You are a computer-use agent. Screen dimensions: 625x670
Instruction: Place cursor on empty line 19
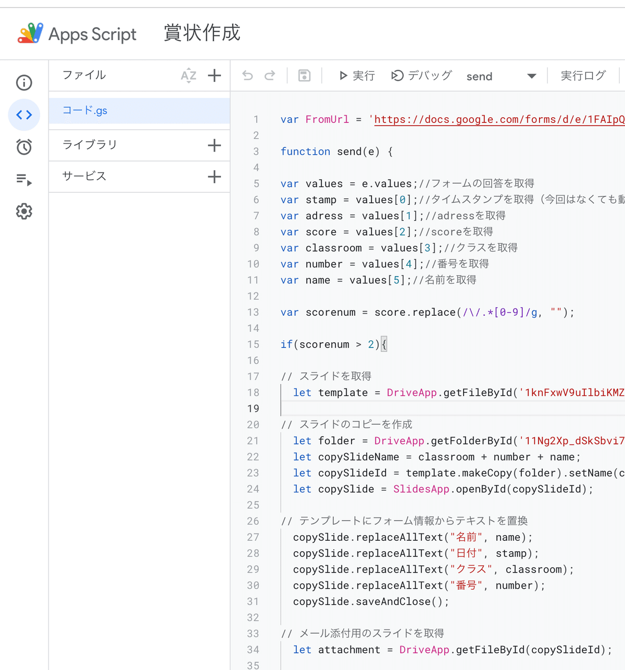[x=452, y=408]
